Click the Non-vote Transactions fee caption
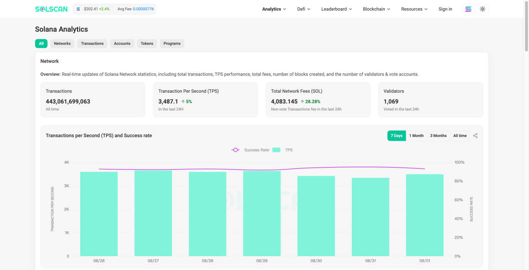This screenshot has height=270, width=529. [x=306, y=109]
